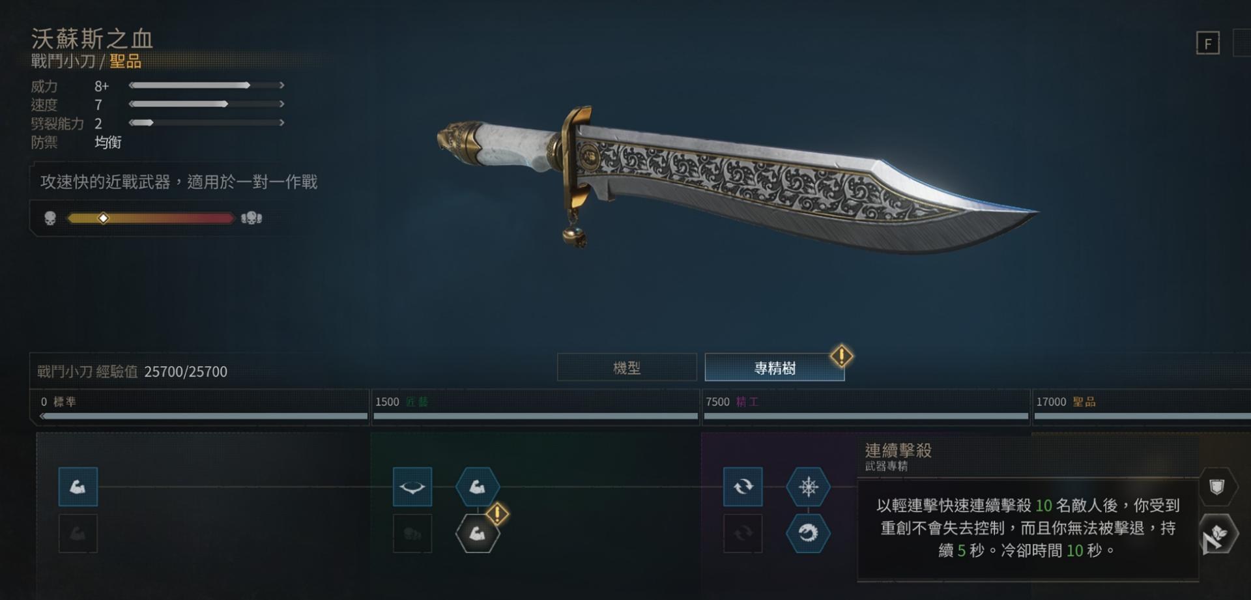Select the swirl hexagonal perk
The height and width of the screenshot is (600, 1251).
(x=808, y=534)
